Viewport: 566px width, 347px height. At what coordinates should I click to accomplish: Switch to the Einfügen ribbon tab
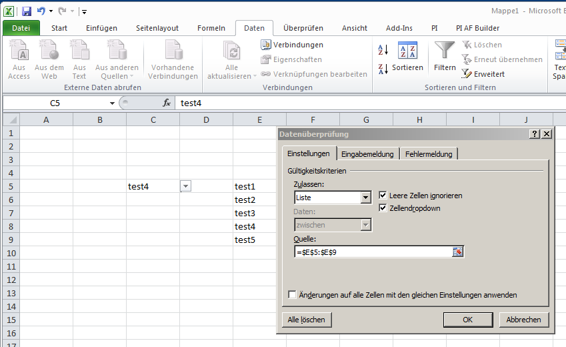coord(101,28)
